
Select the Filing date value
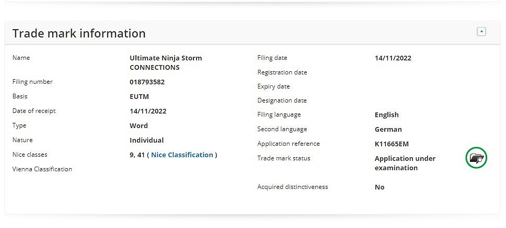tap(393, 58)
